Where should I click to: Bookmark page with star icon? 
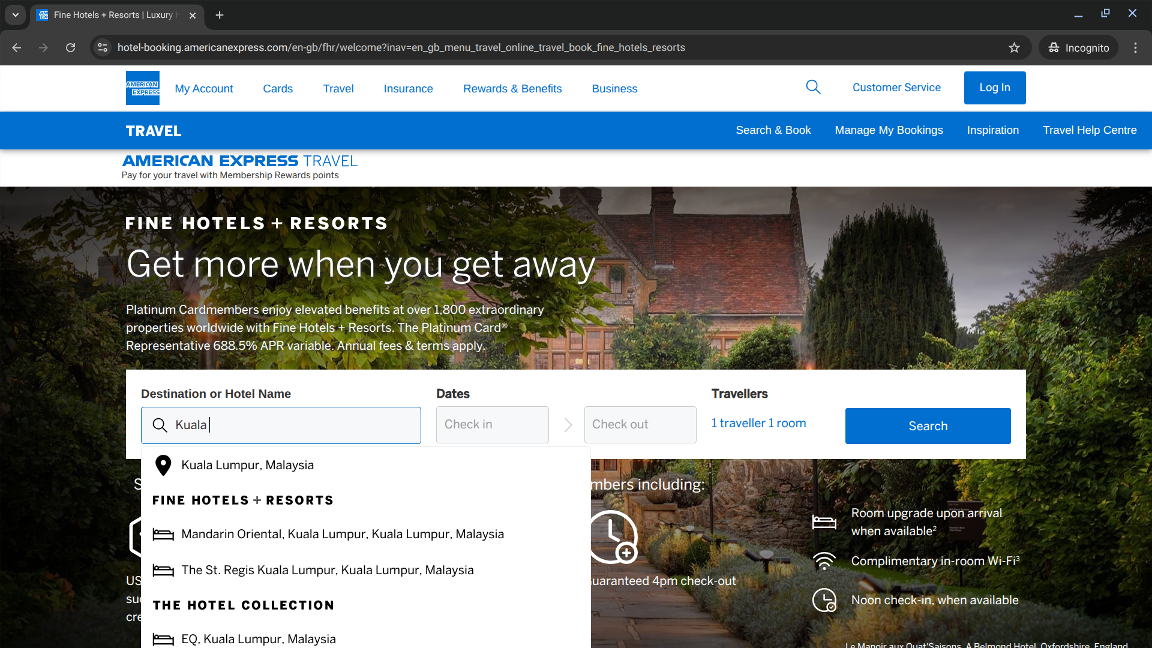click(x=1014, y=48)
